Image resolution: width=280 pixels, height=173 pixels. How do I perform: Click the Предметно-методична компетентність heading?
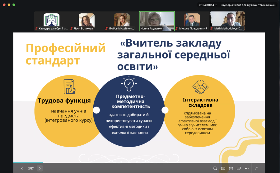point(131,101)
